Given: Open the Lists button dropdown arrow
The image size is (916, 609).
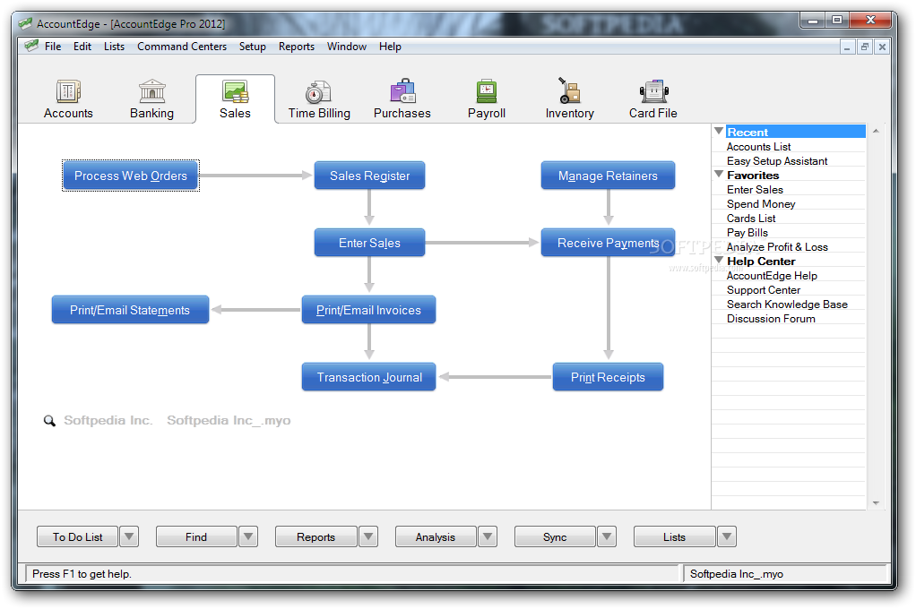Looking at the screenshot, I should (x=727, y=536).
